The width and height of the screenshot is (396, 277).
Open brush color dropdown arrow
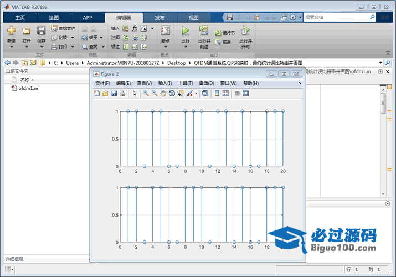pyautogui.click(x=196, y=94)
